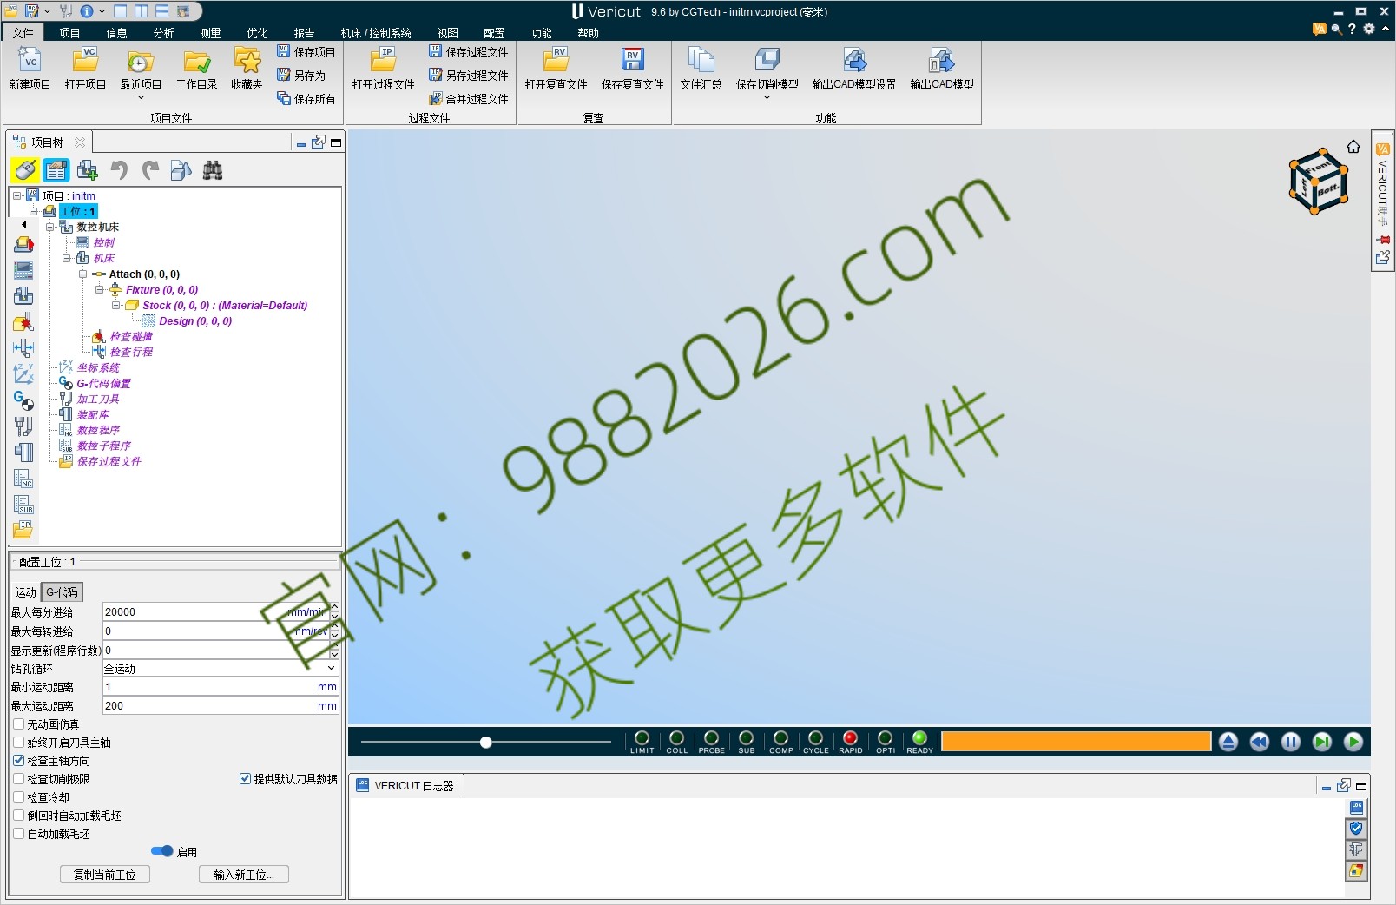1396x905 pixels.
Task: Click 合并过程文件 merge in-process file
Action: click(x=469, y=99)
